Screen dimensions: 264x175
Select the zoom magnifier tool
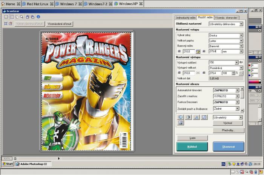tap(22, 17)
